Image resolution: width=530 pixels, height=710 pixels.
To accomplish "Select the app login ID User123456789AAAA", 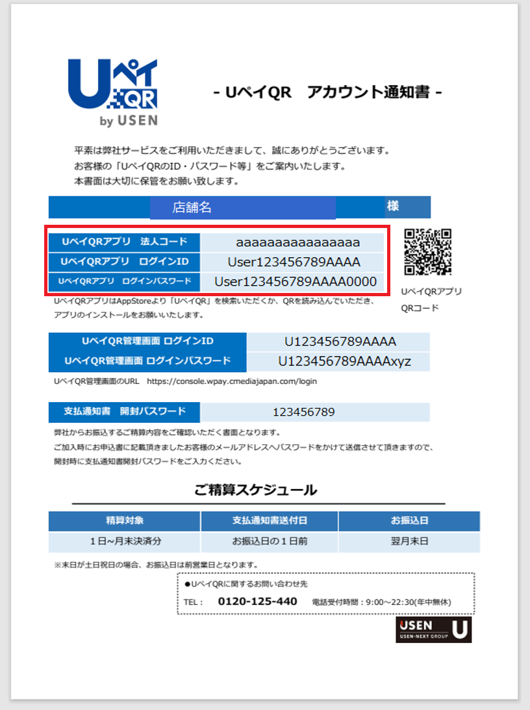I will (x=294, y=262).
